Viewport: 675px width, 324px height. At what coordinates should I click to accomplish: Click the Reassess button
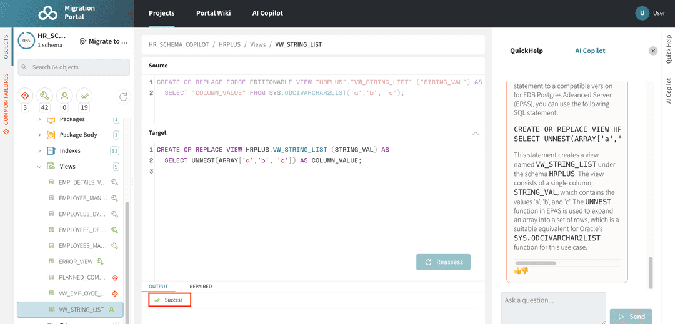(x=443, y=262)
